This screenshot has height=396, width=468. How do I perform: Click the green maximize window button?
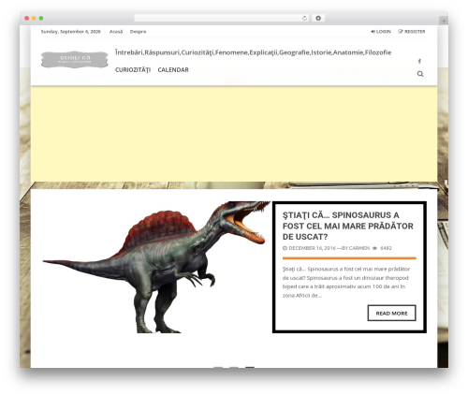click(41, 19)
